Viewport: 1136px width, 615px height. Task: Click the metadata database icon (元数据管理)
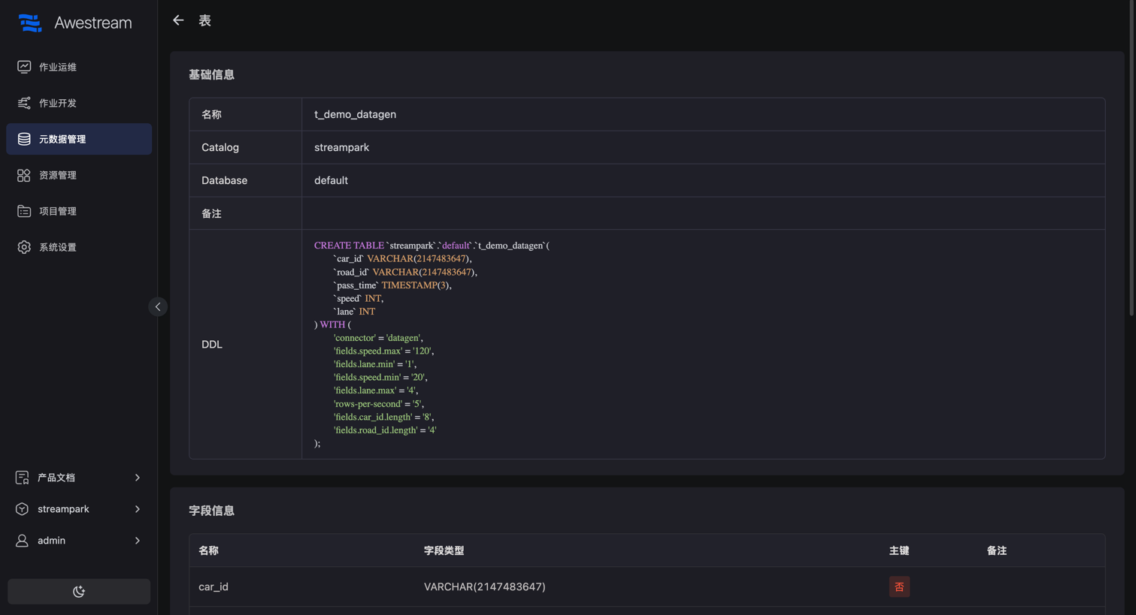tap(24, 139)
